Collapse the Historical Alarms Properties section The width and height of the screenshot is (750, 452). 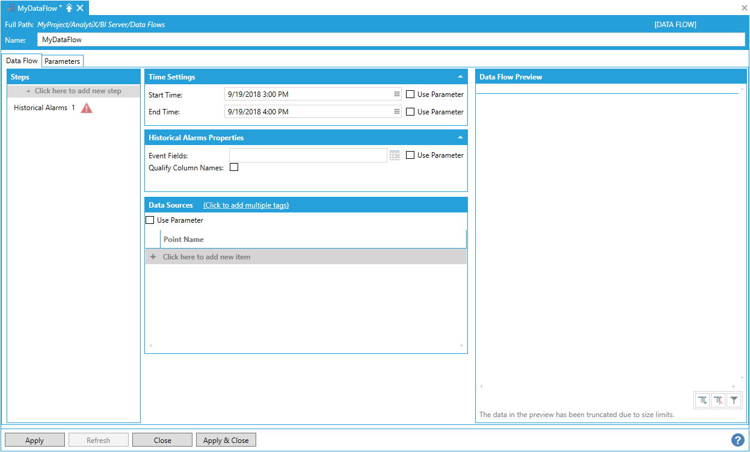coord(460,138)
